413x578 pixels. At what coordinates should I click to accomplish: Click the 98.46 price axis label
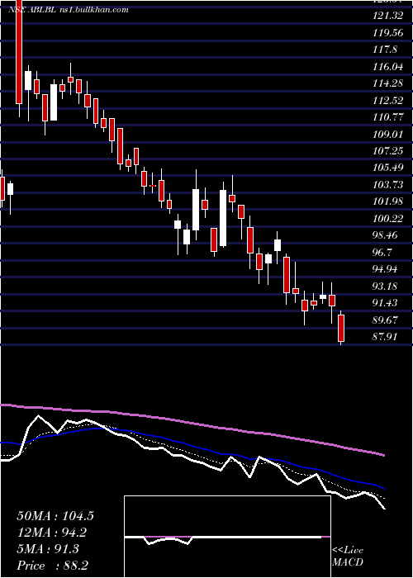(385, 235)
